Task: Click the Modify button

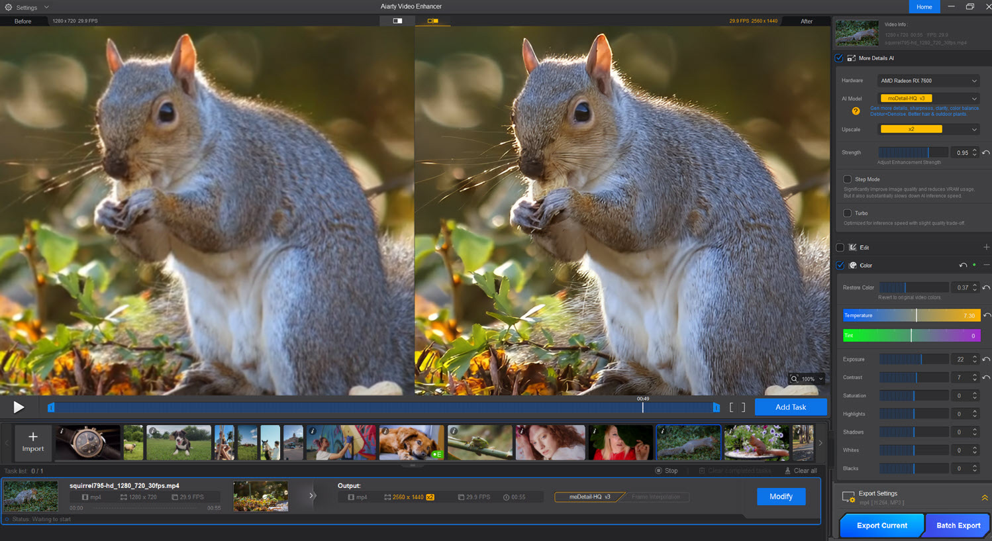Action: click(x=781, y=497)
